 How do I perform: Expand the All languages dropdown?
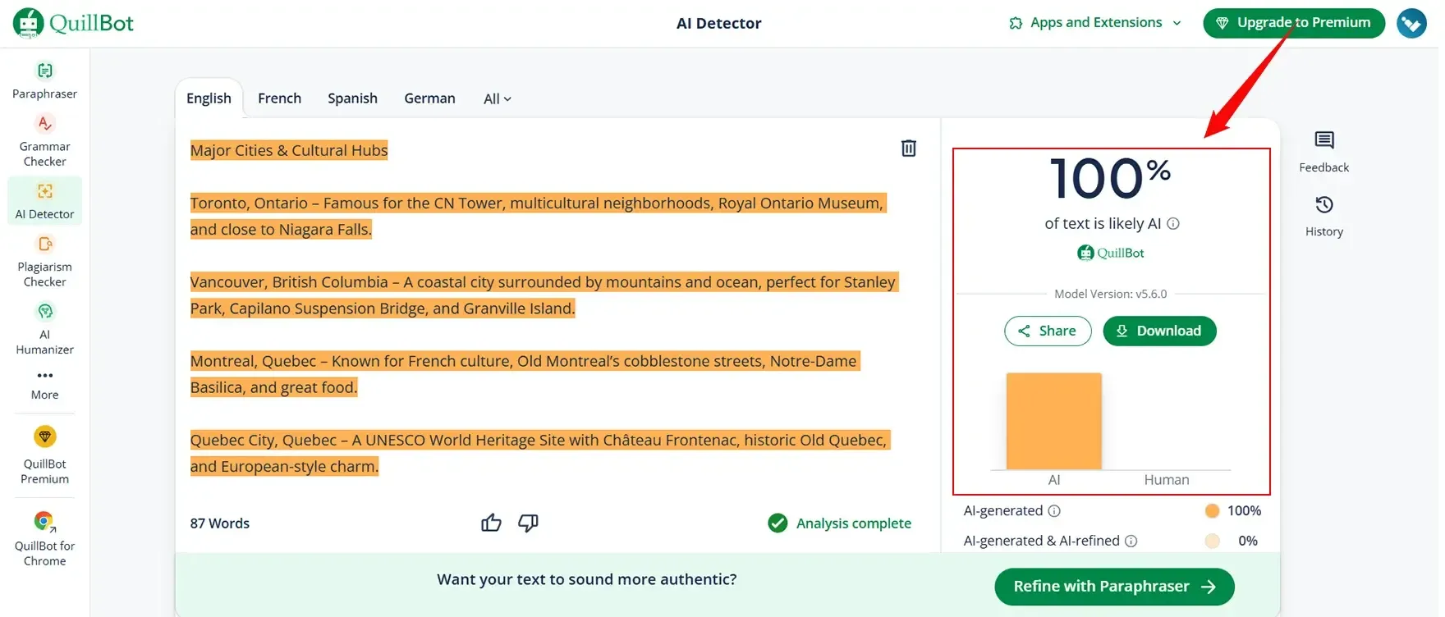(497, 99)
